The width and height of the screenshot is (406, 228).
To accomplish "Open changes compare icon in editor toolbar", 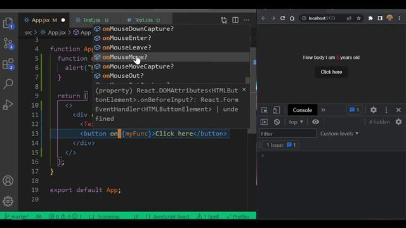I will (x=224, y=20).
